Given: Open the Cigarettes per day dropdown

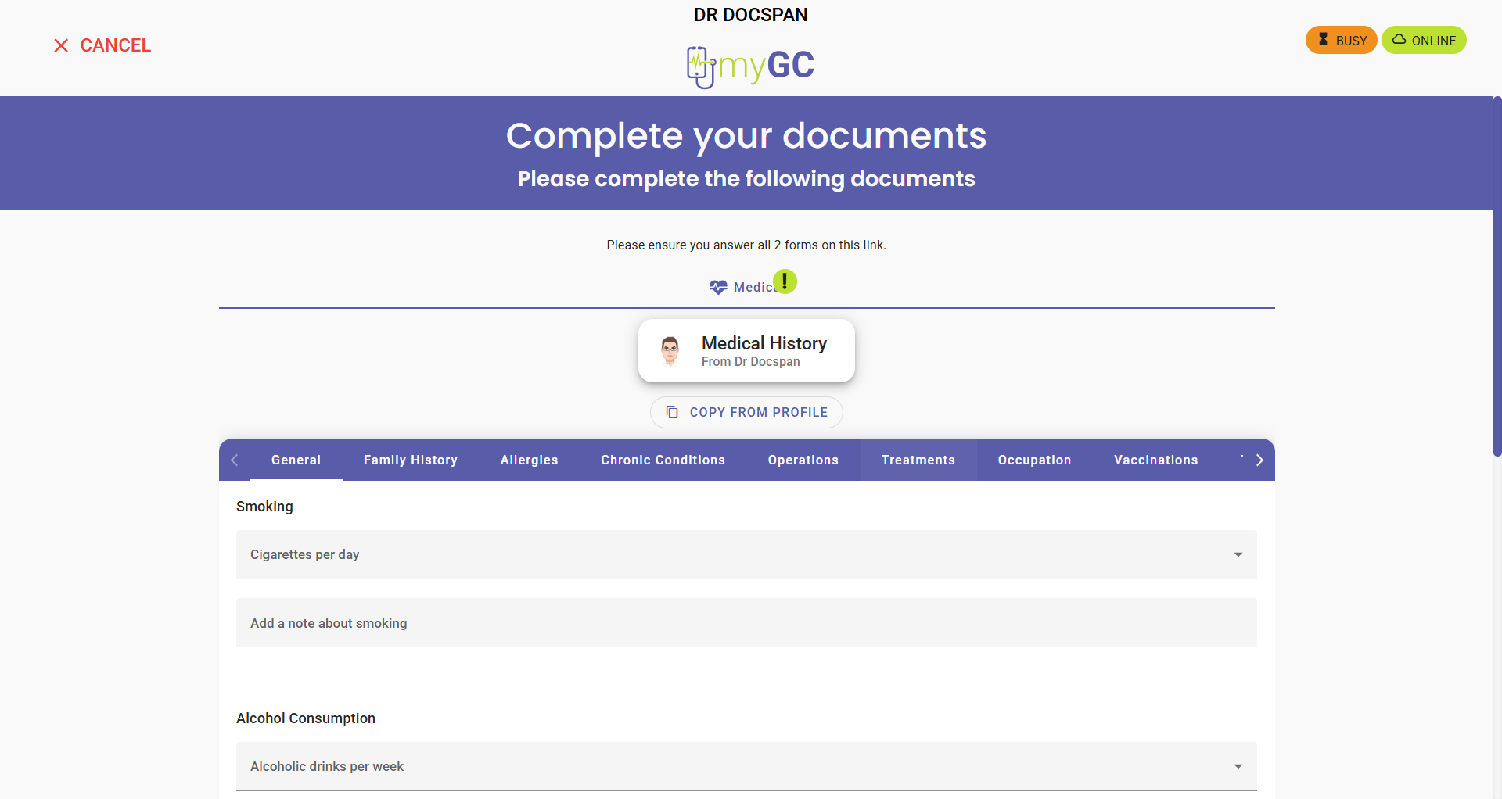Looking at the screenshot, I should tap(746, 555).
